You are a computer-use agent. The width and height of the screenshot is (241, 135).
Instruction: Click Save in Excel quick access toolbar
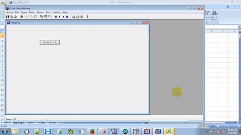10,2
